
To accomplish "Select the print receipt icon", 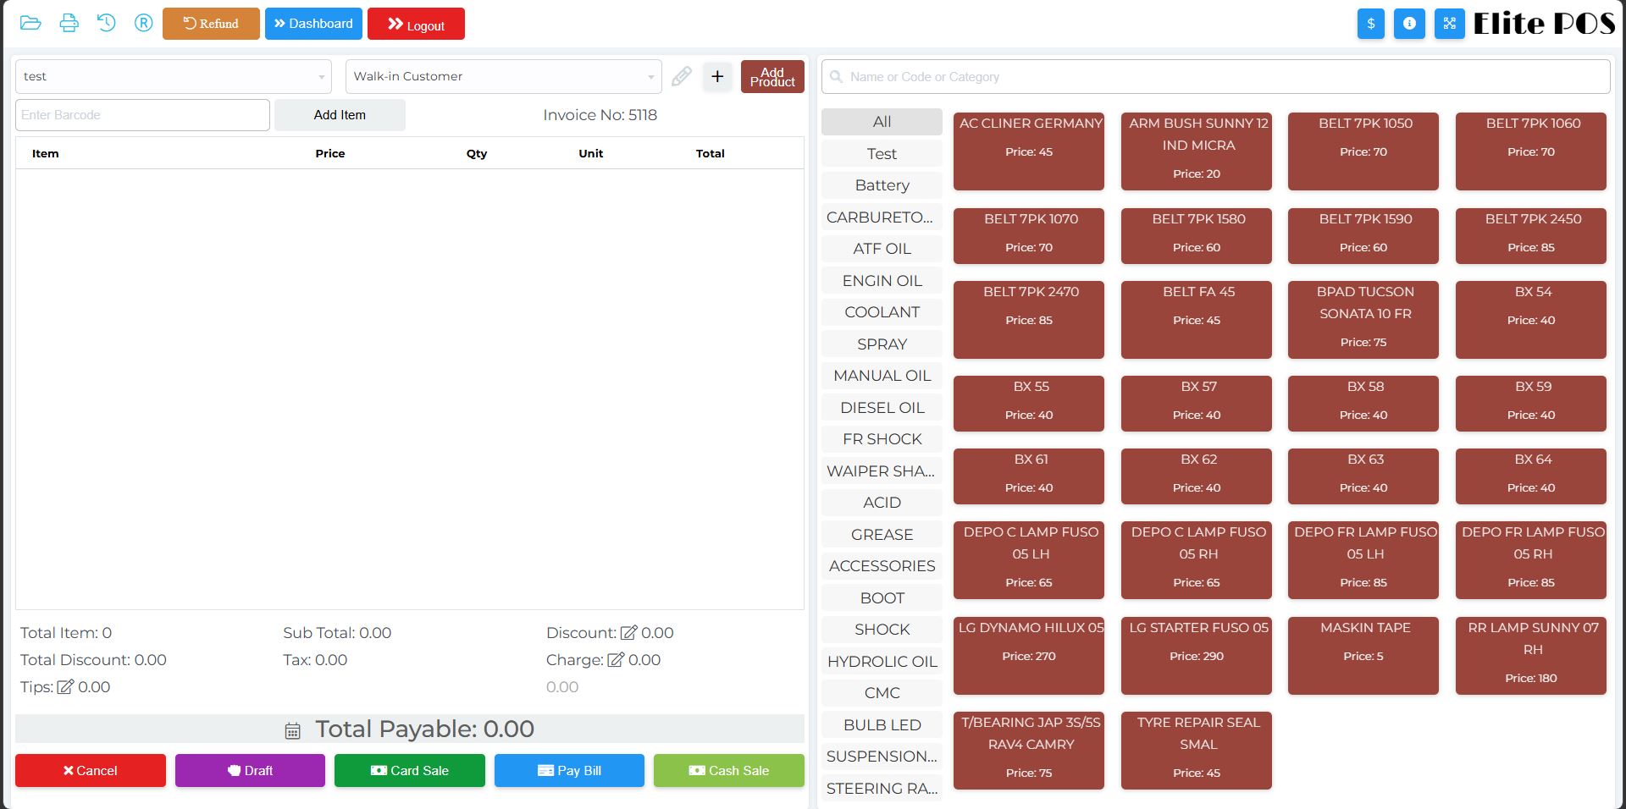I will pos(69,23).
